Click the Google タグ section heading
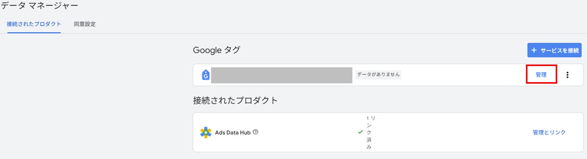Viewport: 587px width, 159px height. 216,50
